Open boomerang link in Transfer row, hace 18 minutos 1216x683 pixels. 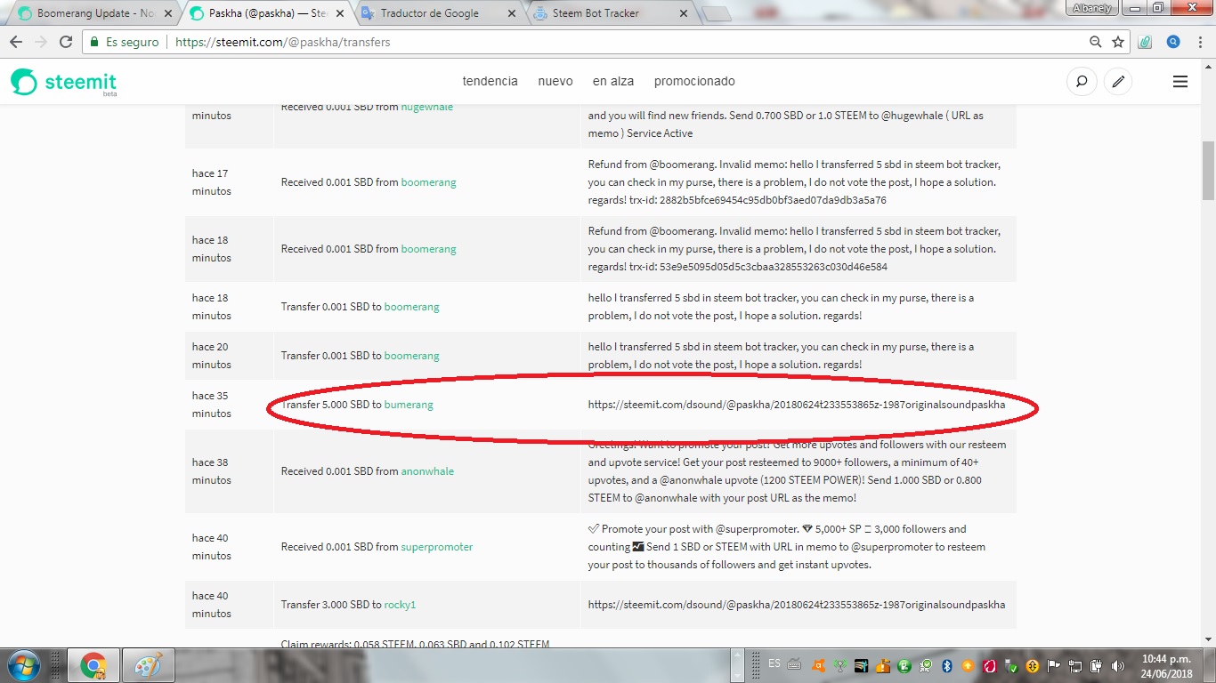[x=411, y=307]
